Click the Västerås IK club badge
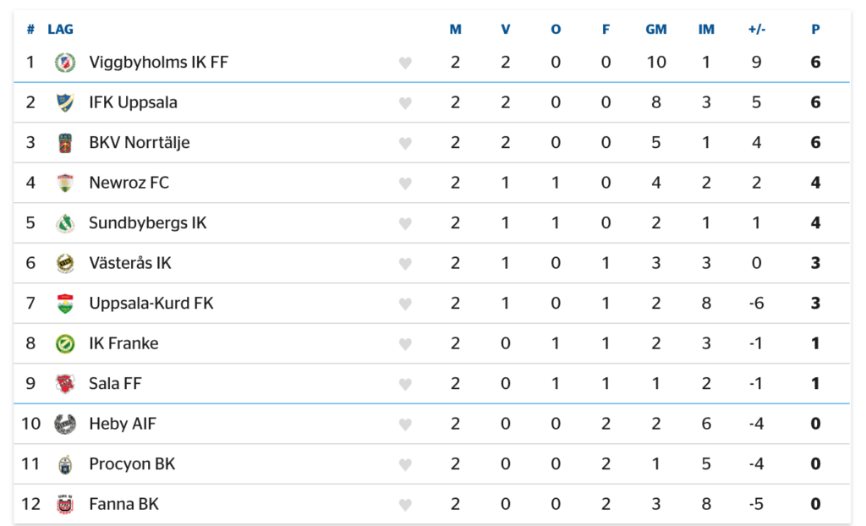The height and width of the screenshot is (526, 866). point(65,264)
